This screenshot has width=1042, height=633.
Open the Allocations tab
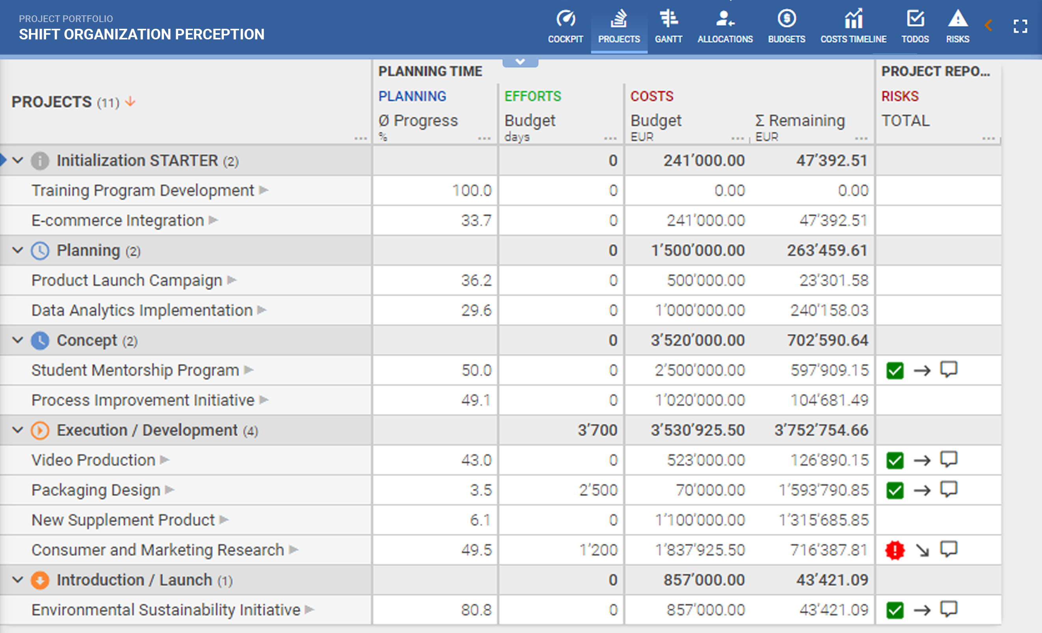coord(725,27)
